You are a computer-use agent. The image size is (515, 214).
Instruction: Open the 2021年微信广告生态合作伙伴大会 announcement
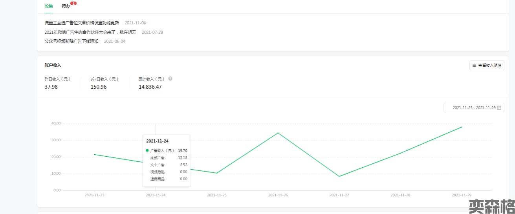pos(90,32)
